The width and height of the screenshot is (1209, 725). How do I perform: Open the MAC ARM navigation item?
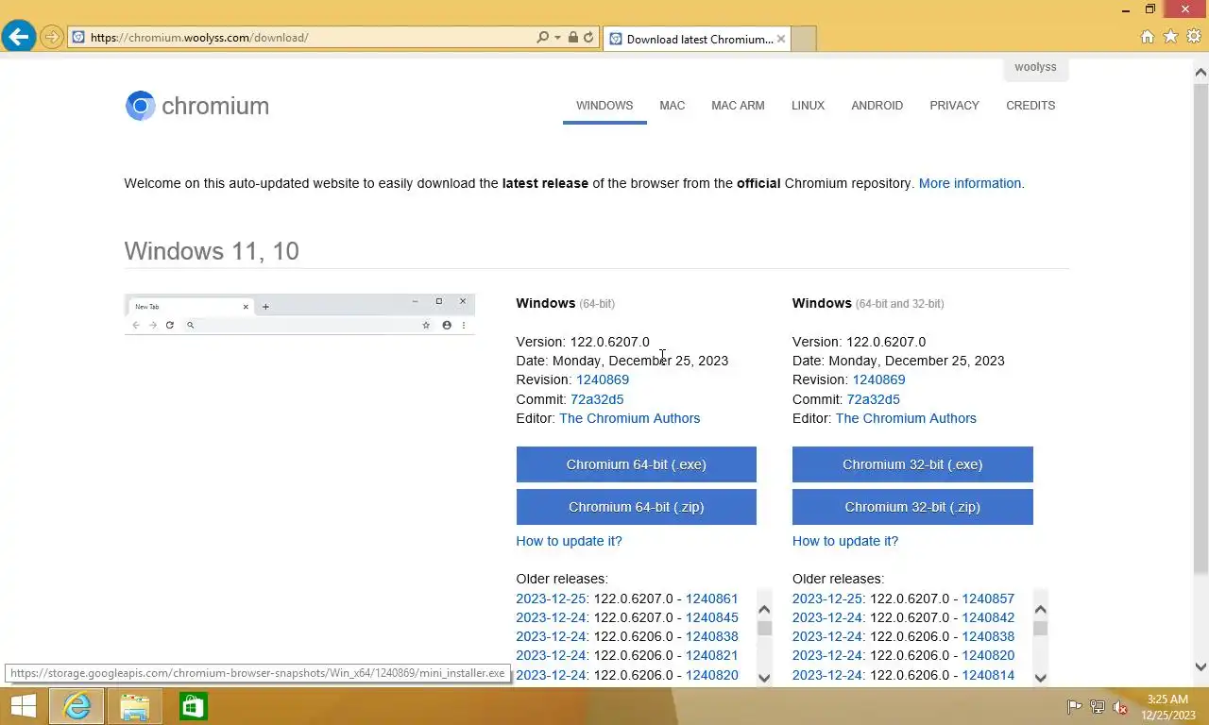(738, 106)
